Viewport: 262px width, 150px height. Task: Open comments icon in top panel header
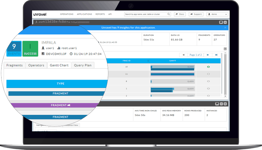coord(221,22)
